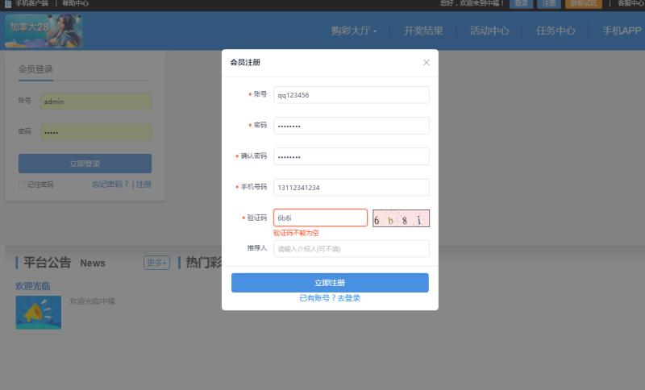Open the 手机APP nav item

pyautogui.click(x=621, y=31)
